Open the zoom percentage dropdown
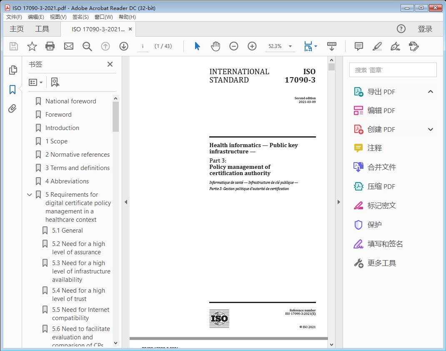The width and height of the screenshot is (446, 351). (290, 46)
